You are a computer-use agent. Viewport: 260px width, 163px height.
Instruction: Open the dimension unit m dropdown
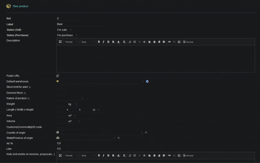[x=96, y=110]
